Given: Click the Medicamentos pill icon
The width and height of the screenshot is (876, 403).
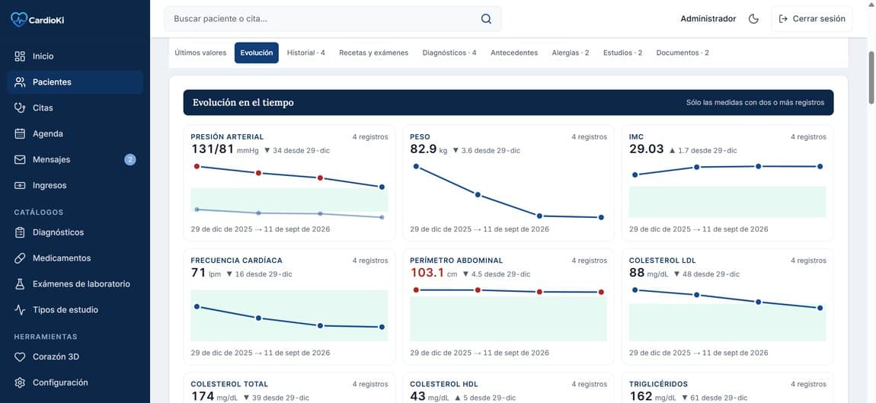Looking at the screenshot, I should tap(20, 258).
